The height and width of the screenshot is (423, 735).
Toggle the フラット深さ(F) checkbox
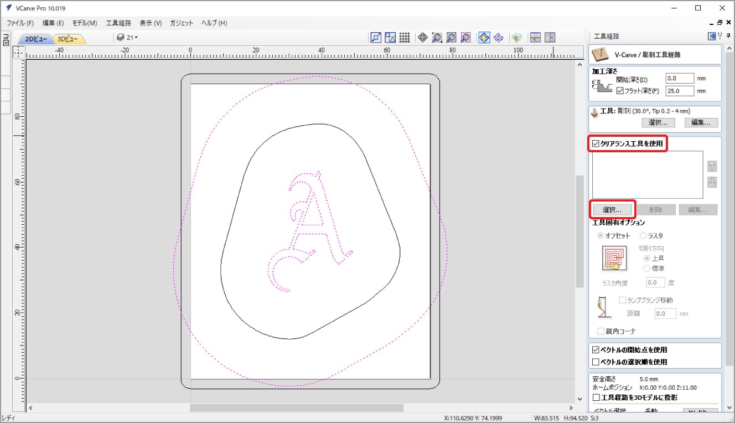[620, 91]
